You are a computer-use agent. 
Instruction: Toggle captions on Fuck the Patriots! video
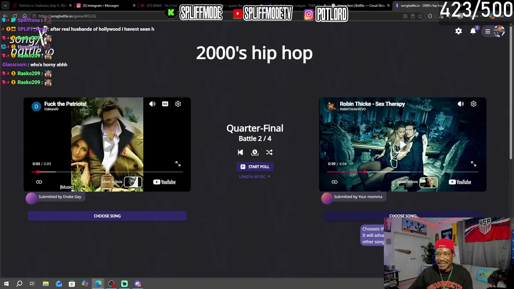coord(165,104)
